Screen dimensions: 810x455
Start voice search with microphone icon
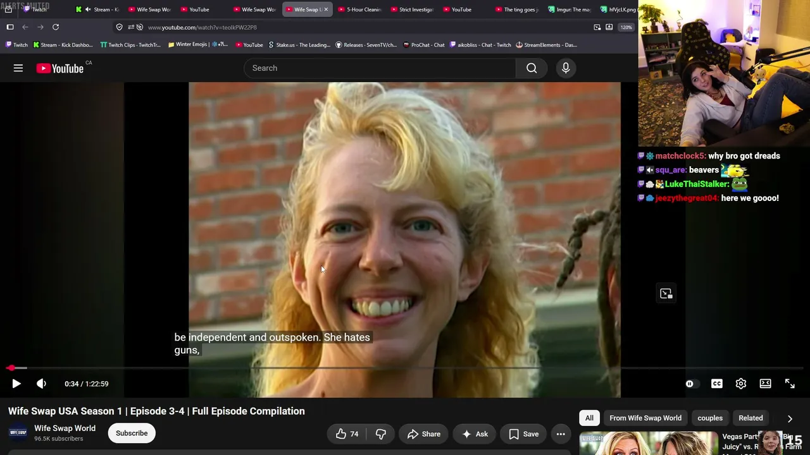566,68
